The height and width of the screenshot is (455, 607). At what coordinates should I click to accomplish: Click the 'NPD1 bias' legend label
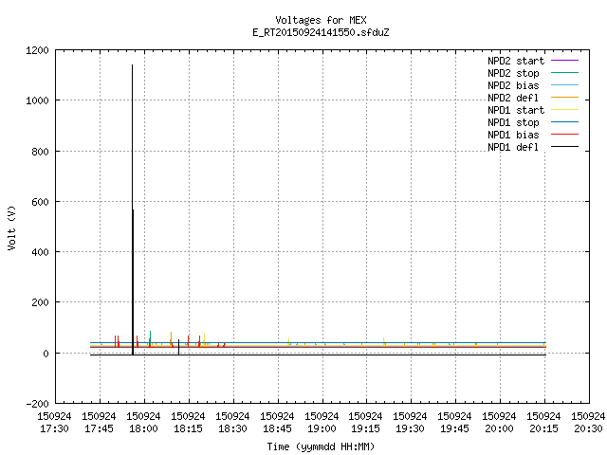coord(513,135)
